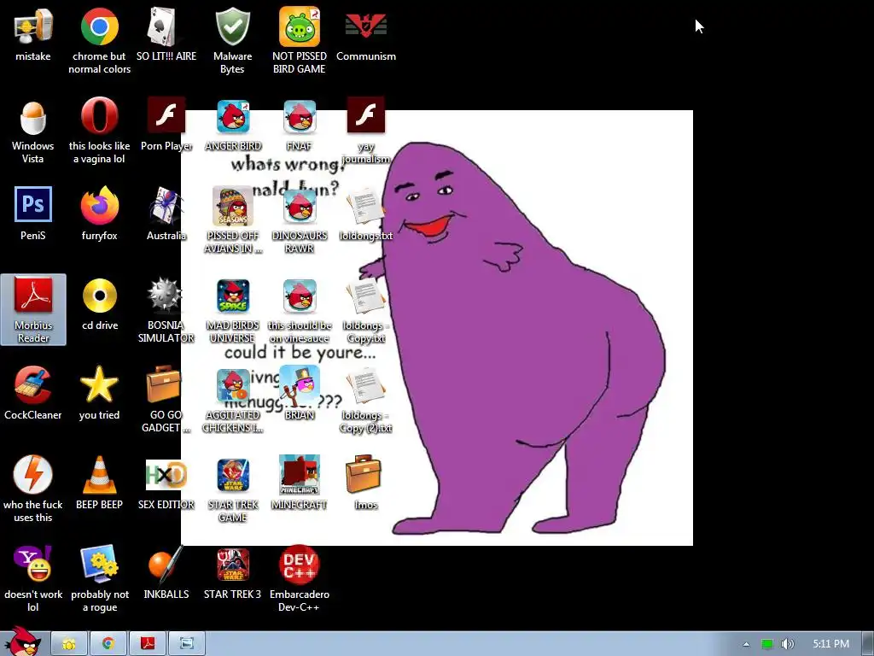Open the green battery tray icon
Viewport: 874px width, 656px height.
[767, 644]
